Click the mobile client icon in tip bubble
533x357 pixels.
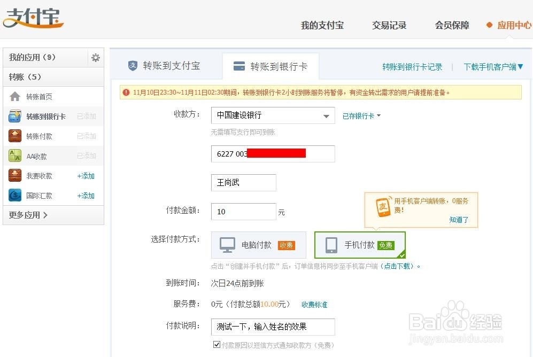click(384, 206)
